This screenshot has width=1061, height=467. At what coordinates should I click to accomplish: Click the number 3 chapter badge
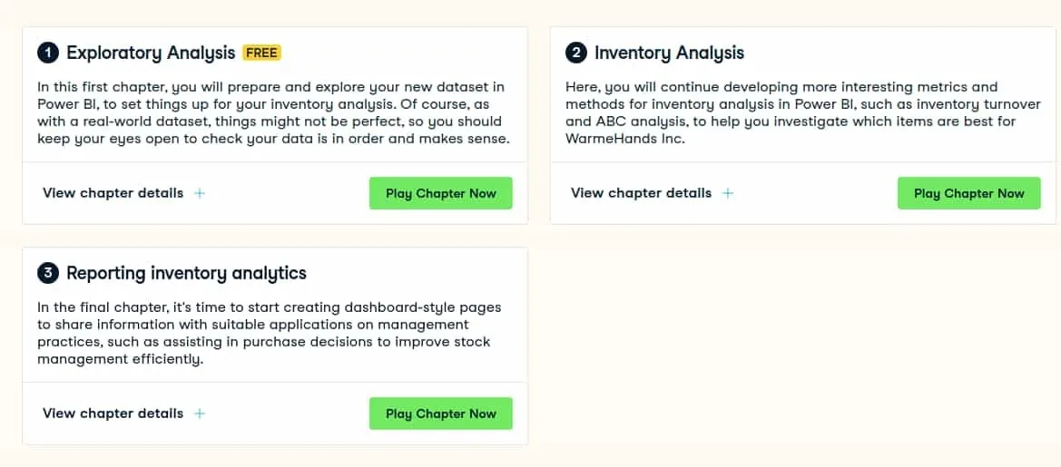48,273
